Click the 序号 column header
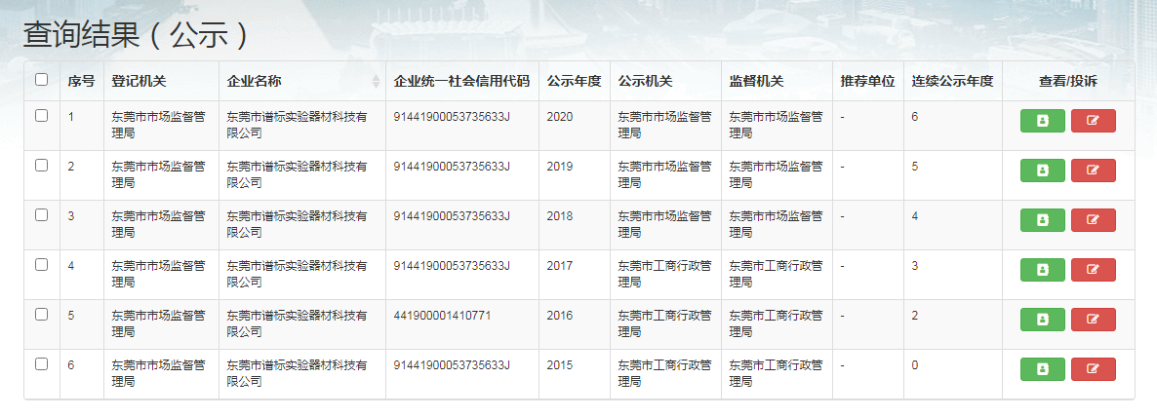 click(x=81, y=81)
